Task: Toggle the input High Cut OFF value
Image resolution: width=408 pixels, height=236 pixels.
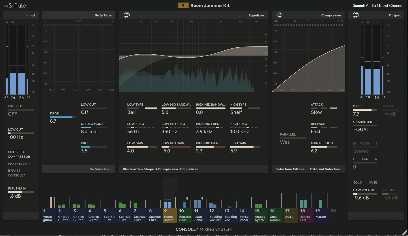Action: click(x=13, y=114)
